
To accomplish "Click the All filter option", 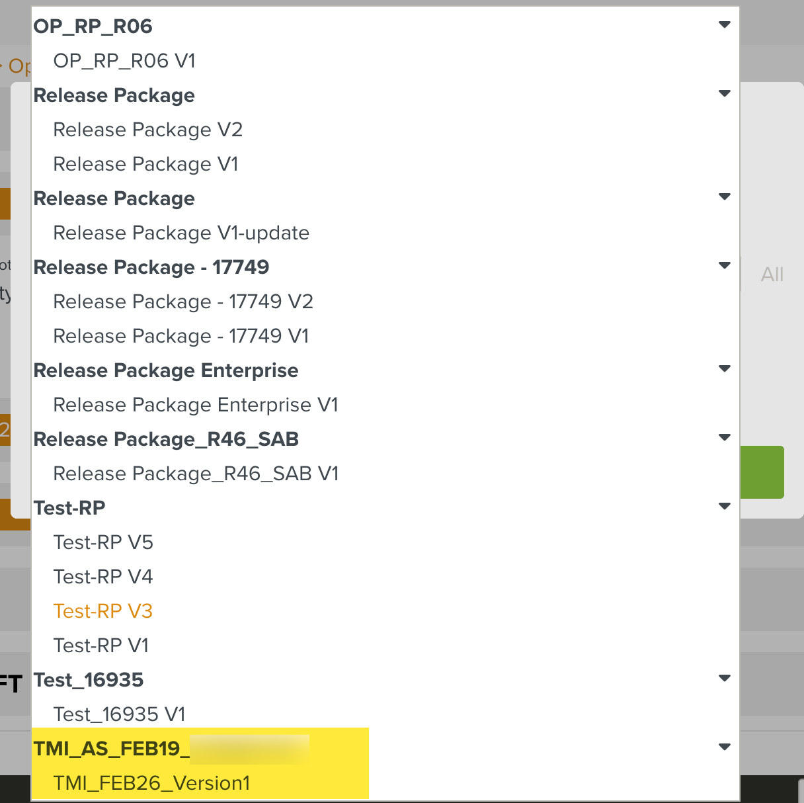I will tap(772, 275).
